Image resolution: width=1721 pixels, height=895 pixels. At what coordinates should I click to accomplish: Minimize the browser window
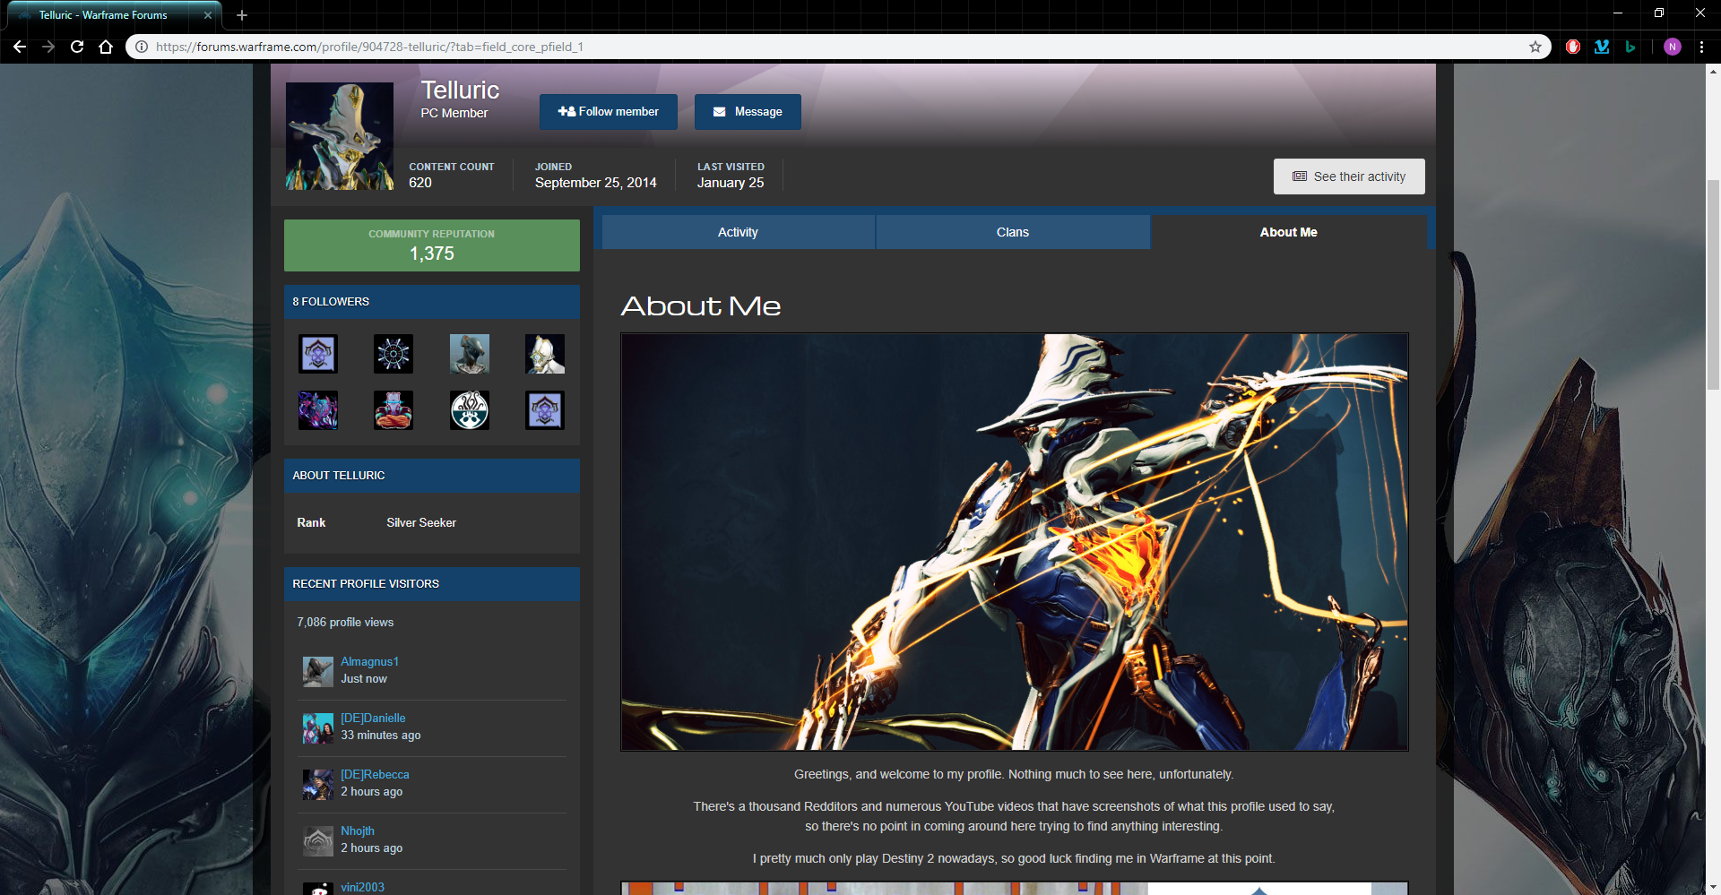pos(1618,13)
